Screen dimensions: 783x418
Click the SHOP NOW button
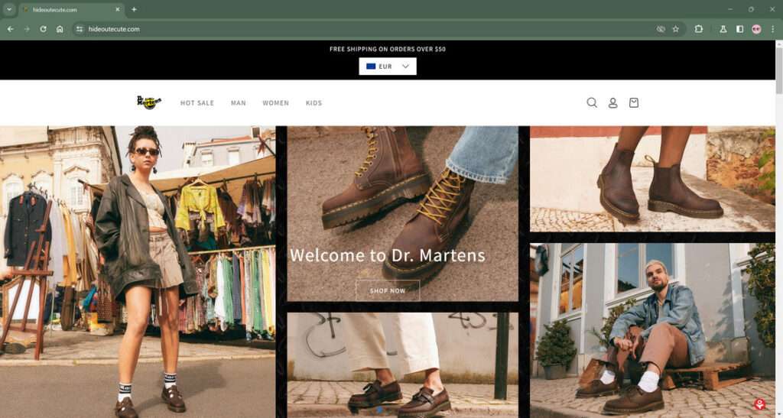click(388, 290)
